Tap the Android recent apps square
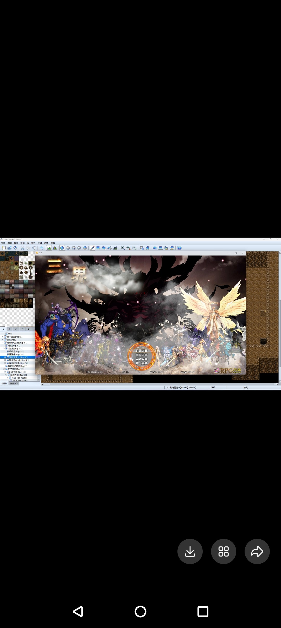This screenshot has width=281, height=628. pyautogui.click(x=203, y=612)
